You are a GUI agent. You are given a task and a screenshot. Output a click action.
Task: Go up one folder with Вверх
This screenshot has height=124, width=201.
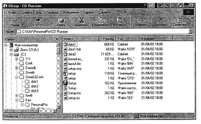[61, 22]
